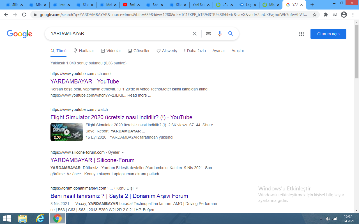Click the Google logo
The image size is (359, 224).
pos(20,34)
